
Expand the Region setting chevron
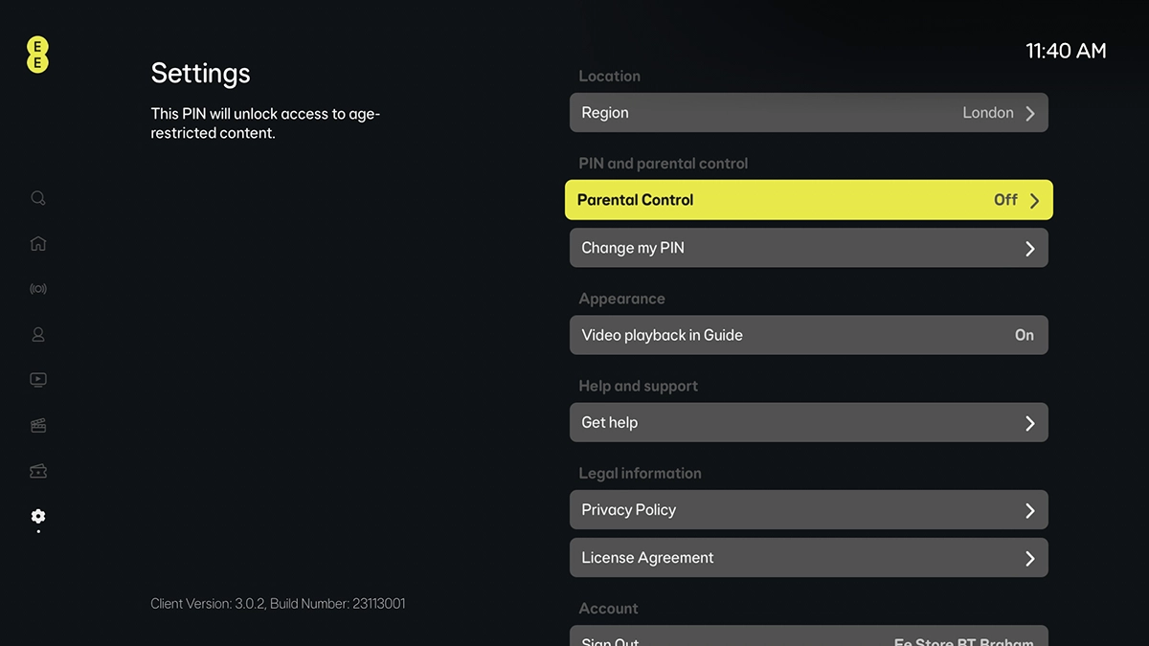pos(1030,112)
